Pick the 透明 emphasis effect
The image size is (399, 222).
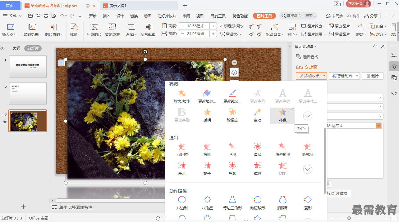[x=207, y=115]
